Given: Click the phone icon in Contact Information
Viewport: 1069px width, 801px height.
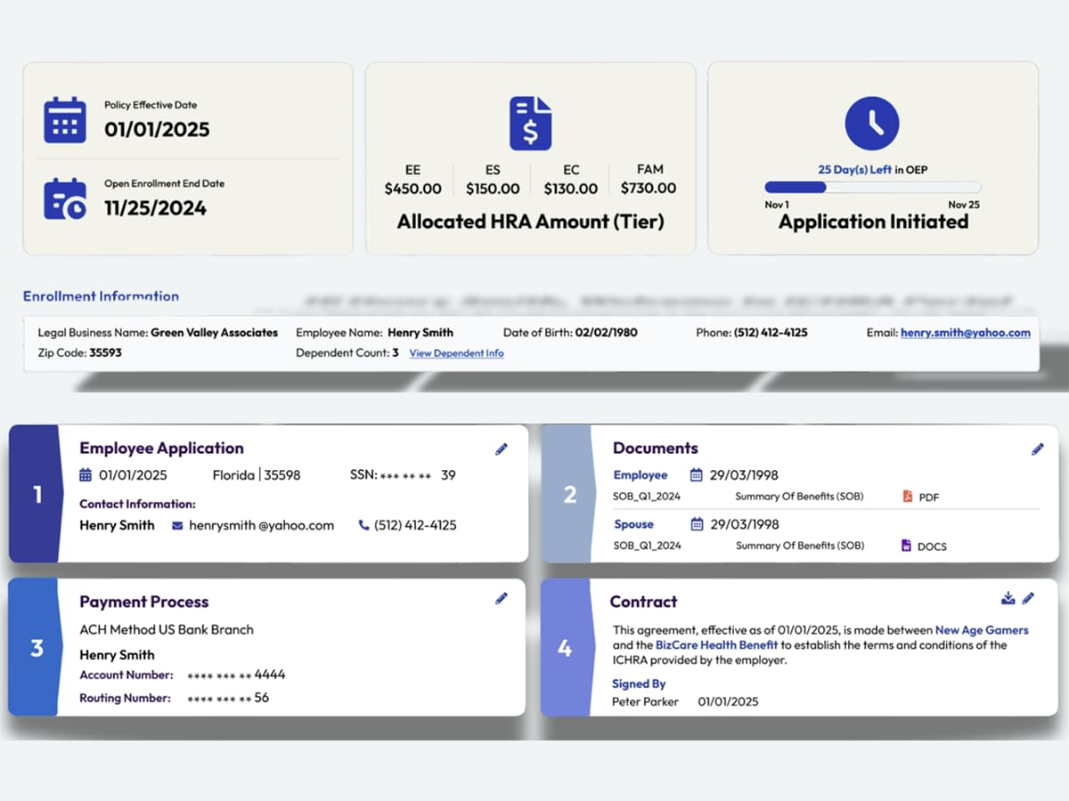Looking at the screenshot, I should click(x=363, y=525).
